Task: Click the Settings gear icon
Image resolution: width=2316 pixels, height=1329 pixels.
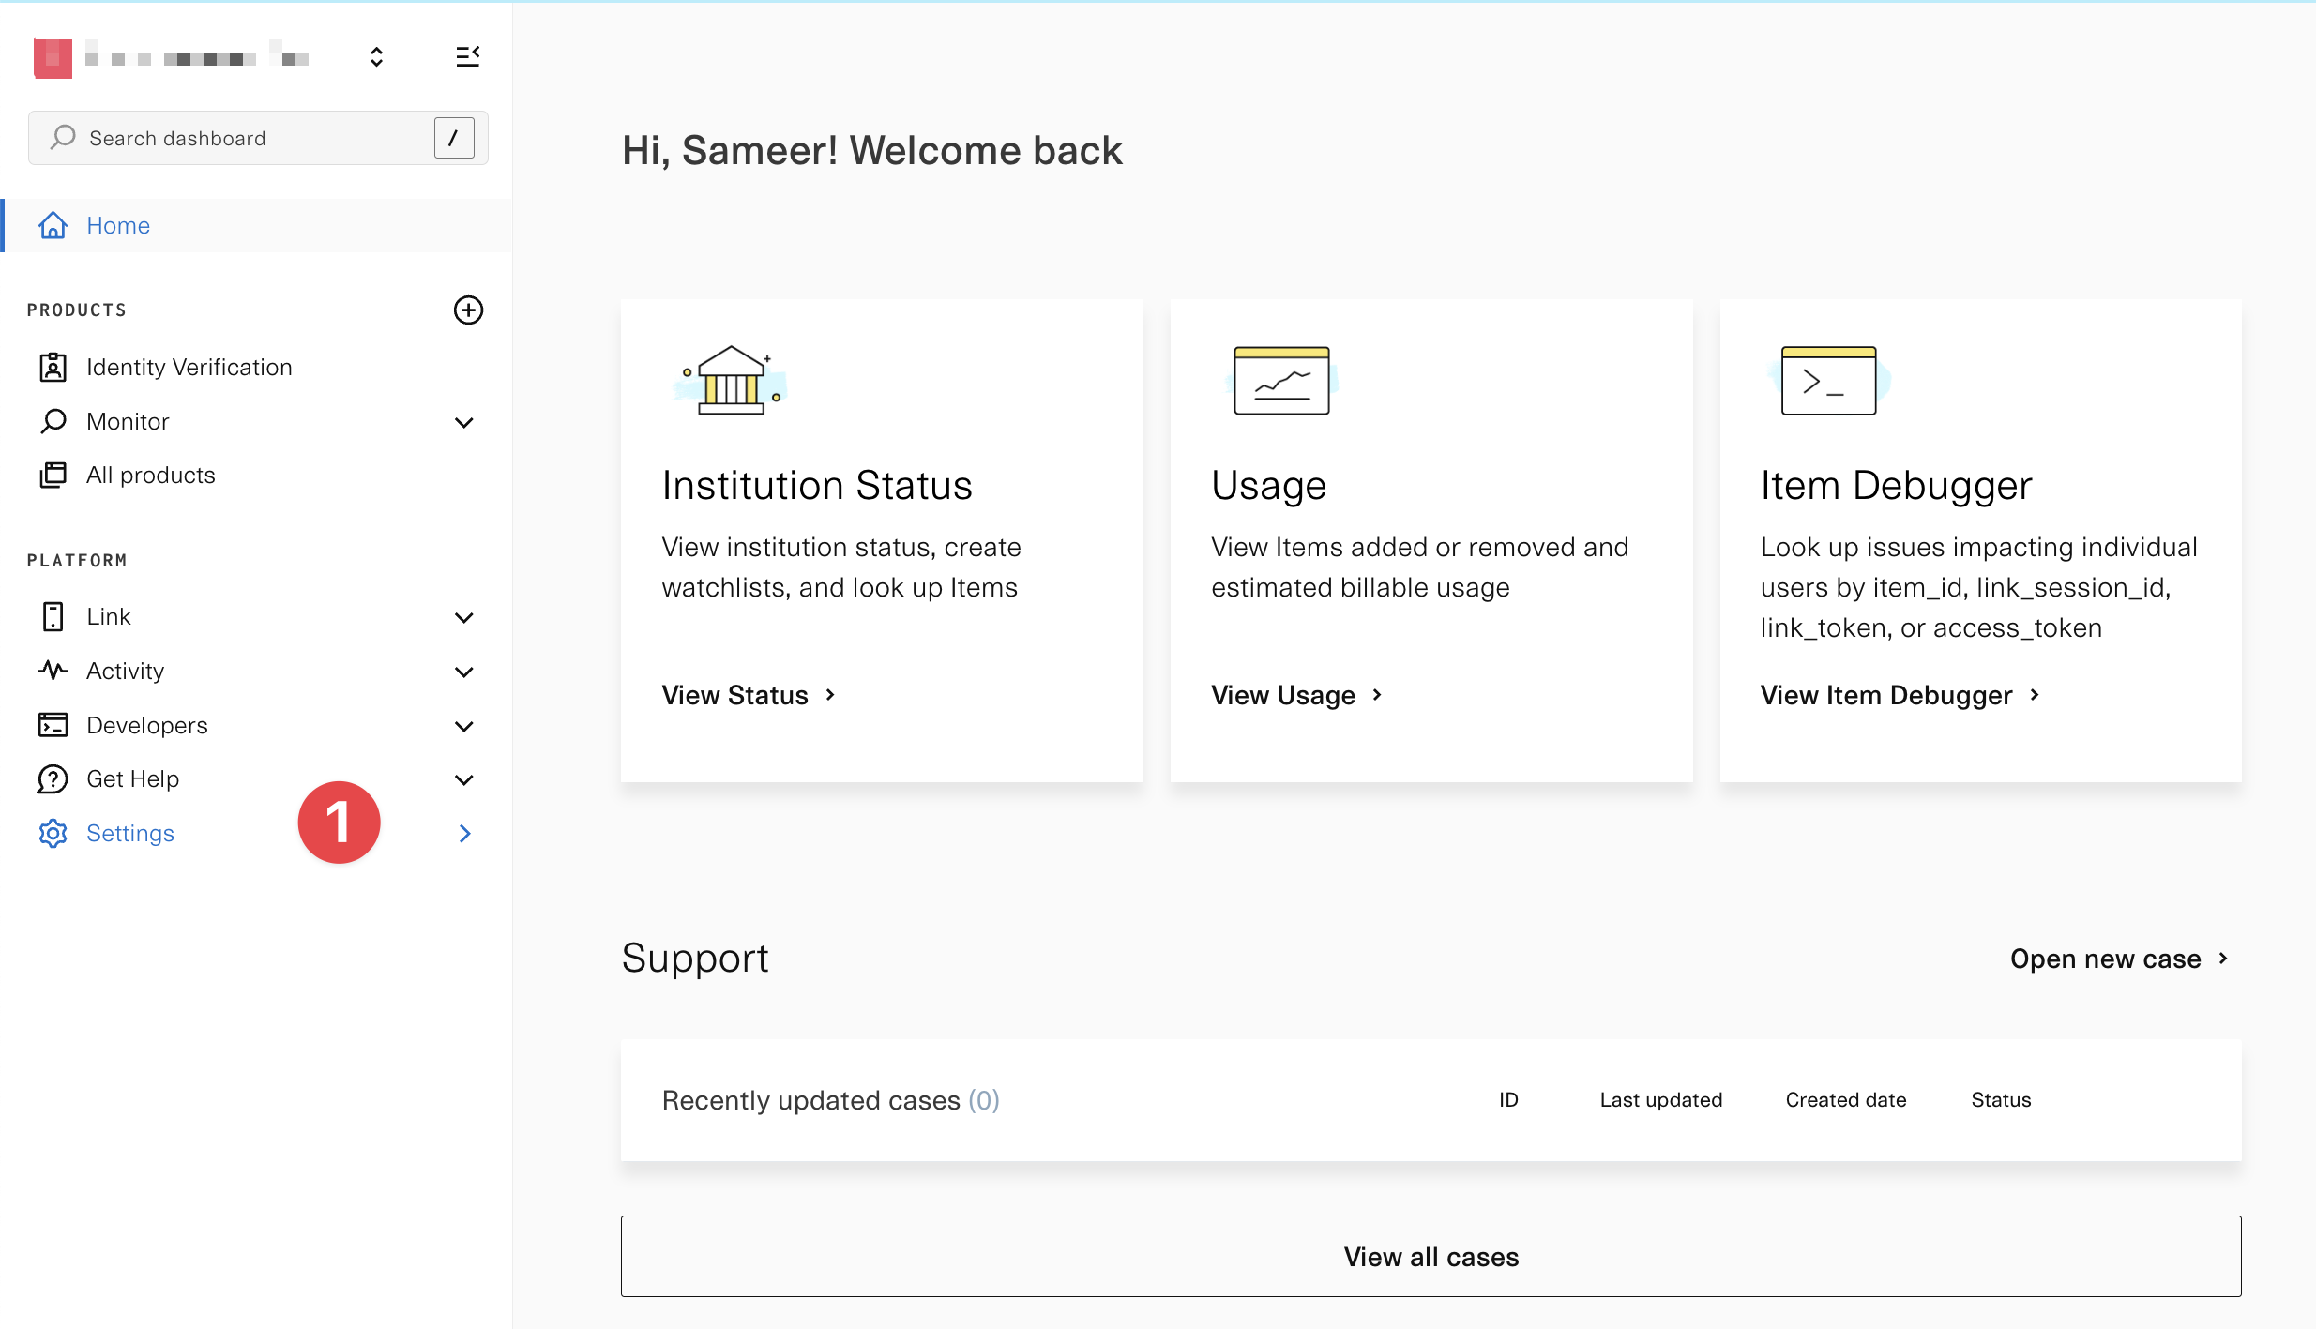Action: pos(53,833)
